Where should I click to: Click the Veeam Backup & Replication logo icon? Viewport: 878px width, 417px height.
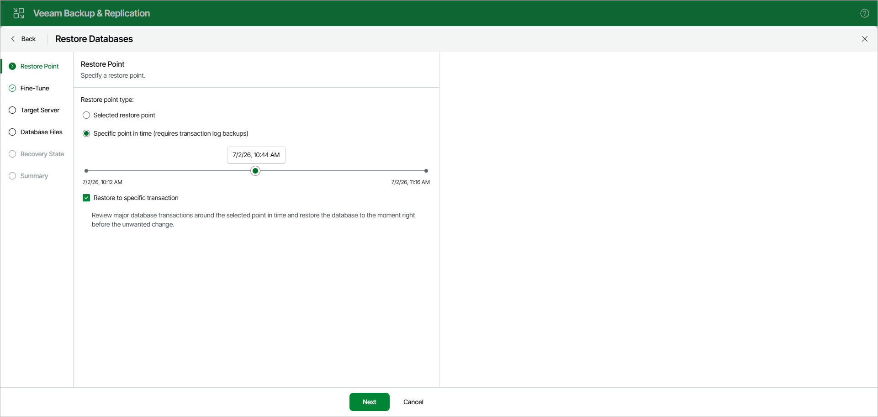coord(19,13)
